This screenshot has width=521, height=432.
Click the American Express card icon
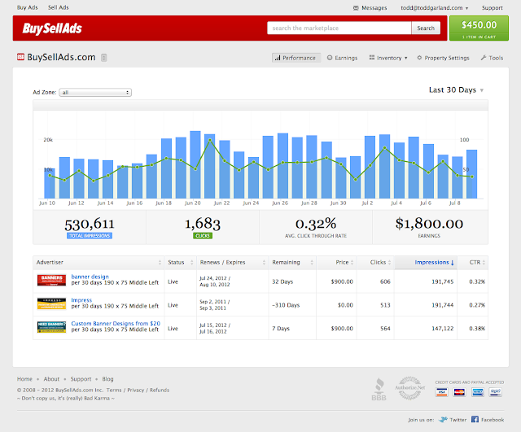tap(478, 392)
